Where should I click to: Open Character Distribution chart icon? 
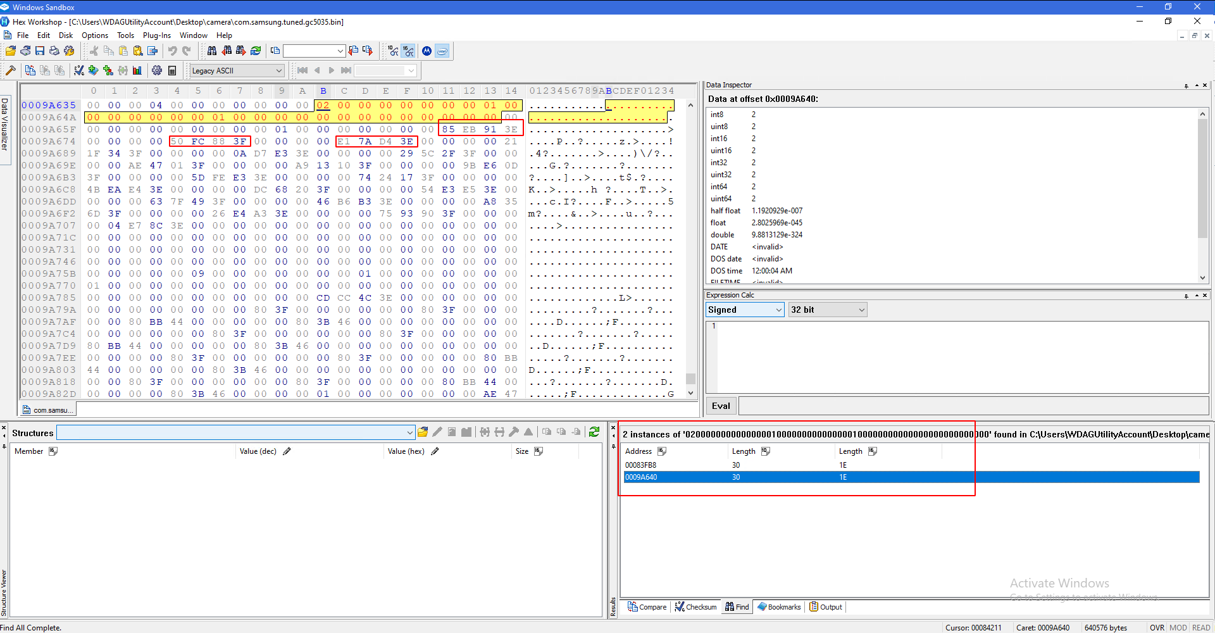137,71
